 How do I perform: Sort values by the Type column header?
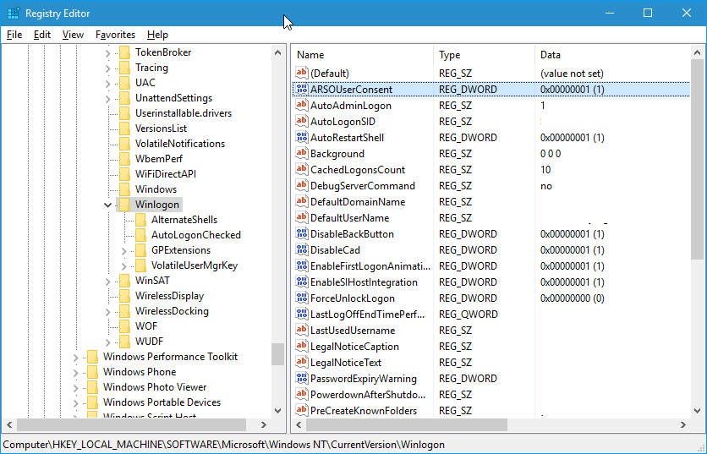point(484,55)
